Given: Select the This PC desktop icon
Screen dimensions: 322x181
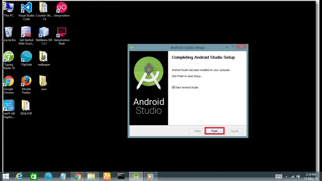Looking at the screenshot, I should tap(8, 10).
